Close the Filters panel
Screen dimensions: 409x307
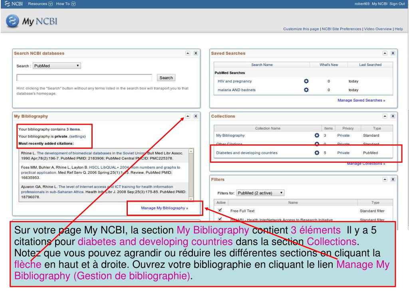393,179
